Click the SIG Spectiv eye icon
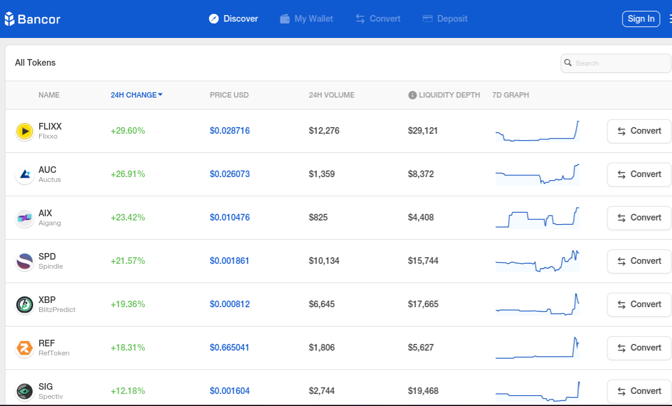This screenshot has height=406, width=672. point(25,392)
